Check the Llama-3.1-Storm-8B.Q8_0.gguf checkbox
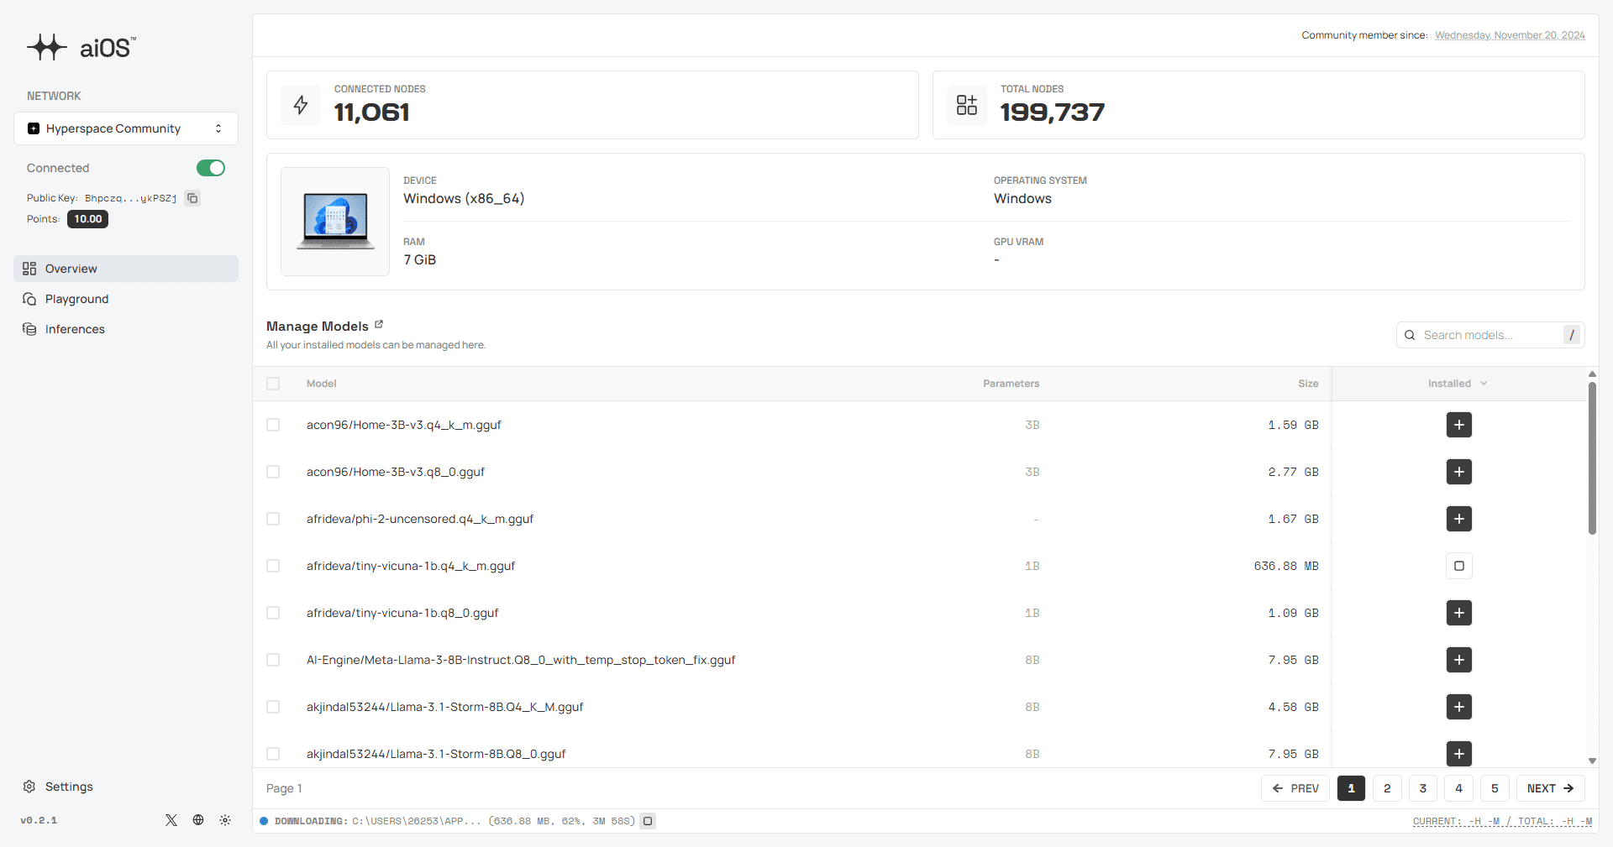This screenshot has height=847, width=1613. 273,754
